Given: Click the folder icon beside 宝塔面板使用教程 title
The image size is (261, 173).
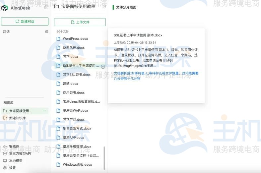Looking at the screenshot, I should tap(57, 7).
